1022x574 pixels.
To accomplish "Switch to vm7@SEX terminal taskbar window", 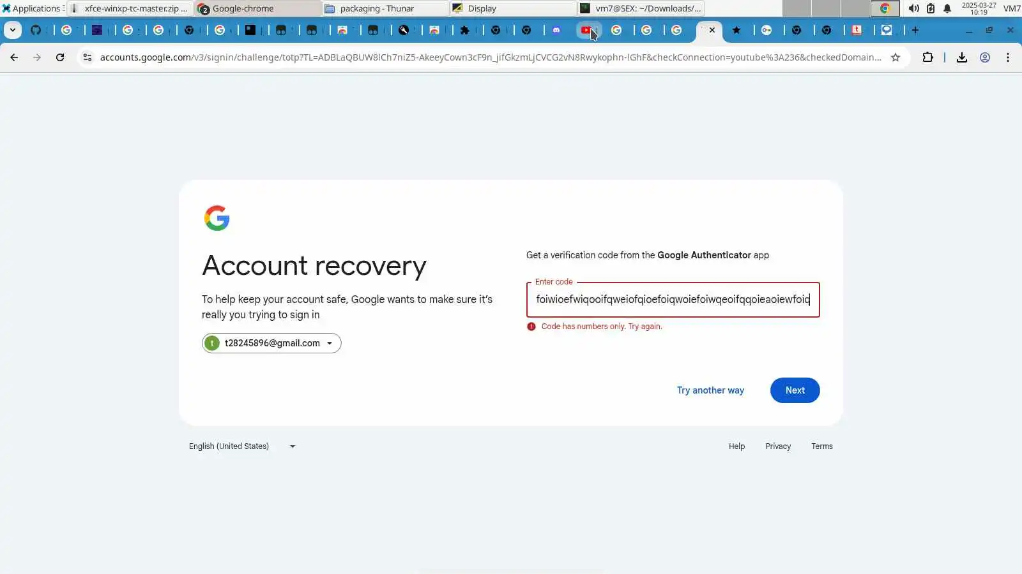I will point(641,8).
